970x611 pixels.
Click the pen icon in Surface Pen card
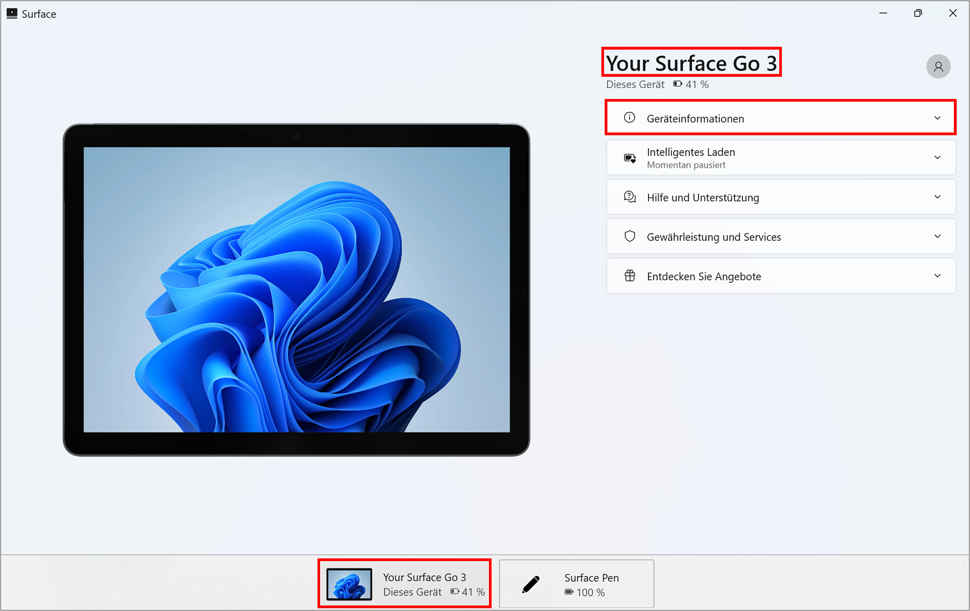tap(531, 584)
